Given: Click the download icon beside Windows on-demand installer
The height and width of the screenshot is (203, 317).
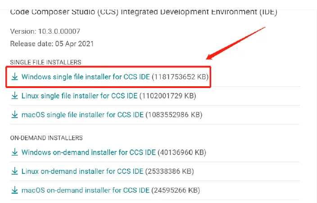Looking at the screenshot, I should 14,152.
